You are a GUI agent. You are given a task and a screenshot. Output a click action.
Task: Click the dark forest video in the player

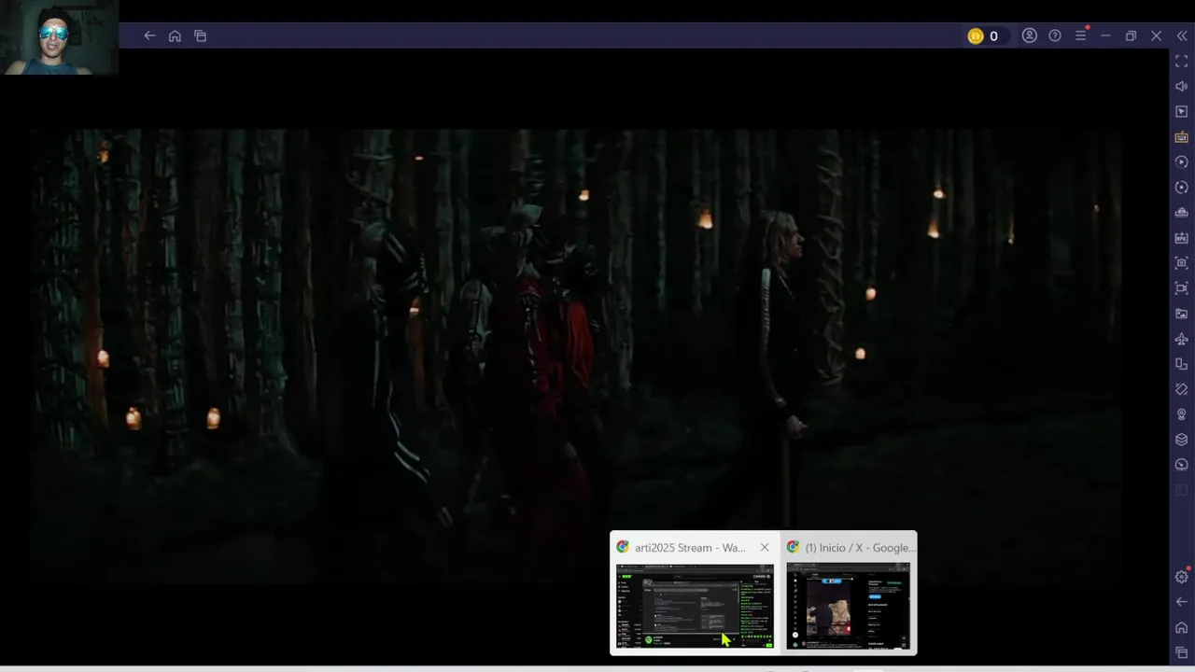coord(574,357)
